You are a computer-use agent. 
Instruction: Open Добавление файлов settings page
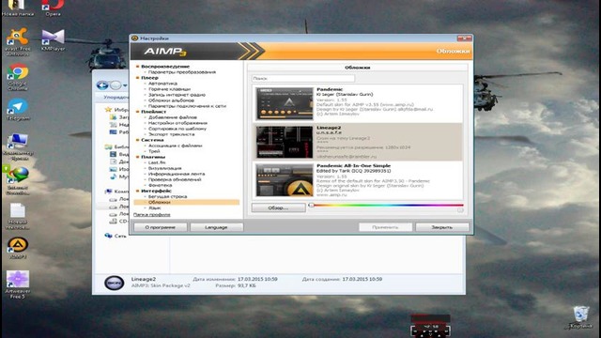coord(173,117)
